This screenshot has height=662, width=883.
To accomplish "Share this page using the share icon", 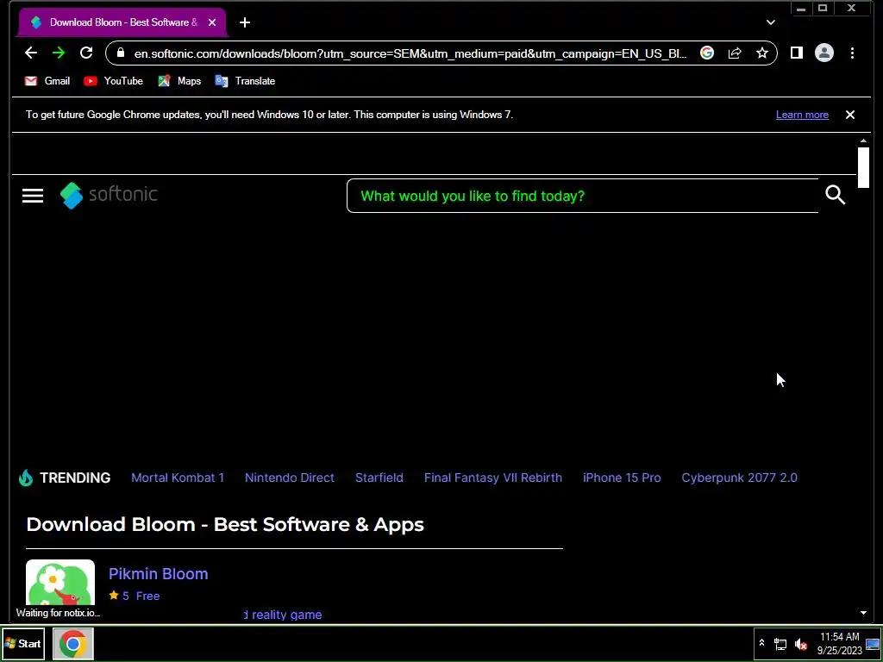I will pos(735,53).
